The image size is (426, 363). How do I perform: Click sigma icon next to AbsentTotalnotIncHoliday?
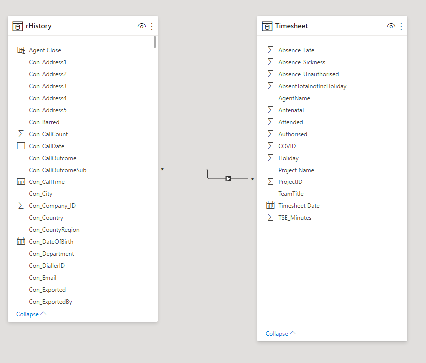point(270,86)
